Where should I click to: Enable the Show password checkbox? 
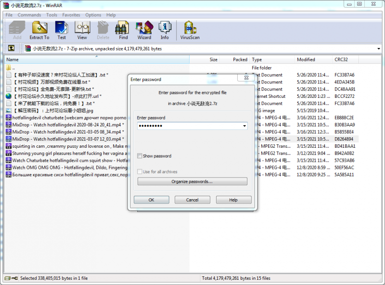pyautogui.click(x=140, y=156)
